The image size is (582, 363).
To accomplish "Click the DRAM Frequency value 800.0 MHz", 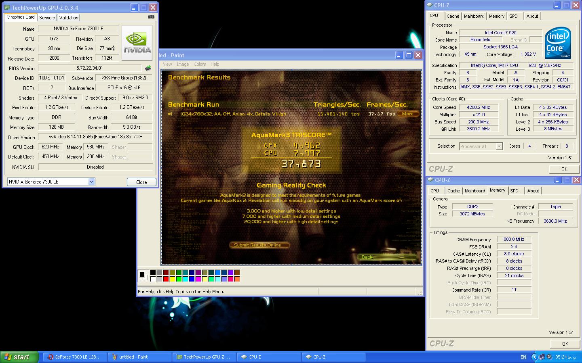I will [514, 239].
